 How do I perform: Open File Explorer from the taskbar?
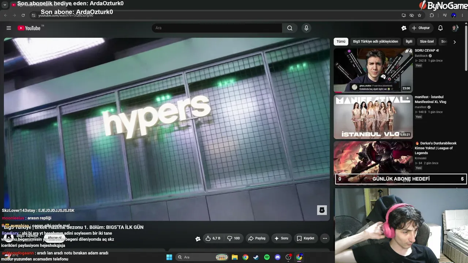coord(235,257)
